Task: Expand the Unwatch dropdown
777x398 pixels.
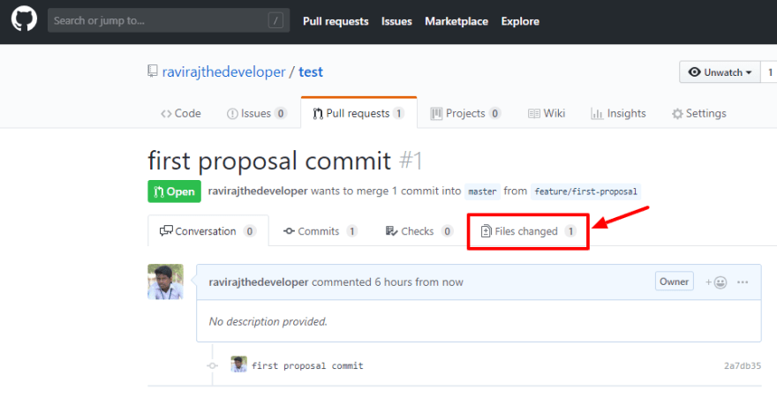Action: [720, 72]
